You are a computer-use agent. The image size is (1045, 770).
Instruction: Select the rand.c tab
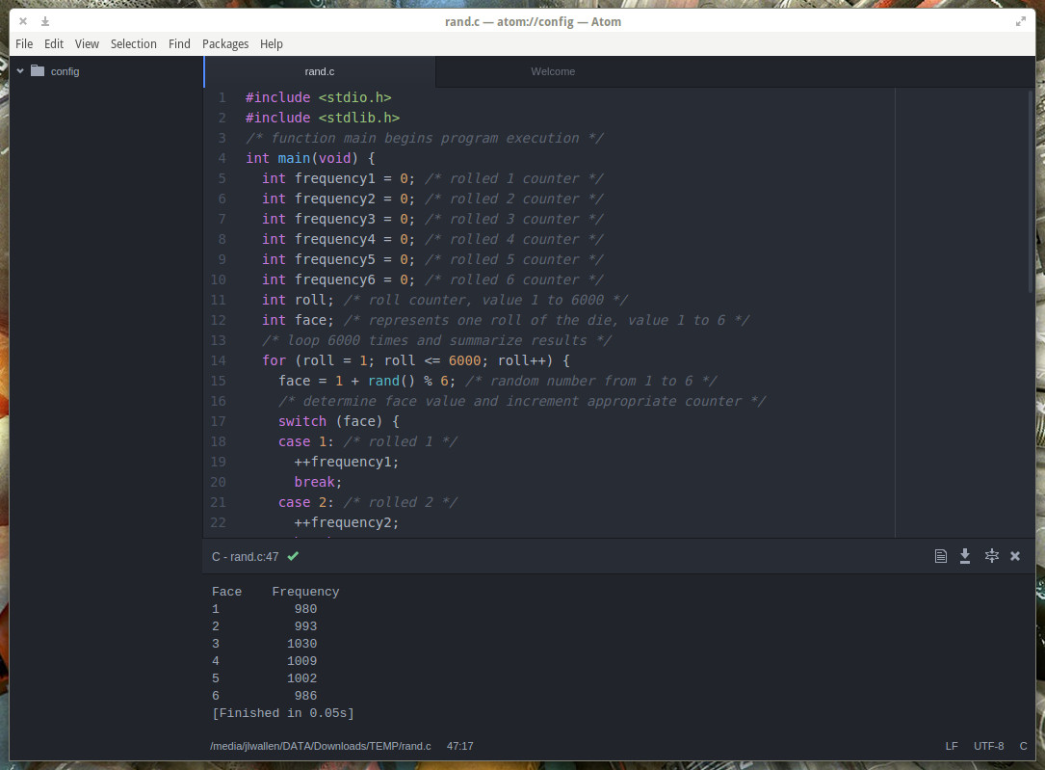[x=319, y=71]
